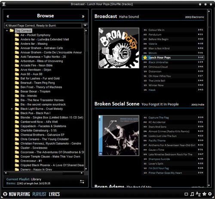Collapse the Tag Correct root folder

pos(7,31)
